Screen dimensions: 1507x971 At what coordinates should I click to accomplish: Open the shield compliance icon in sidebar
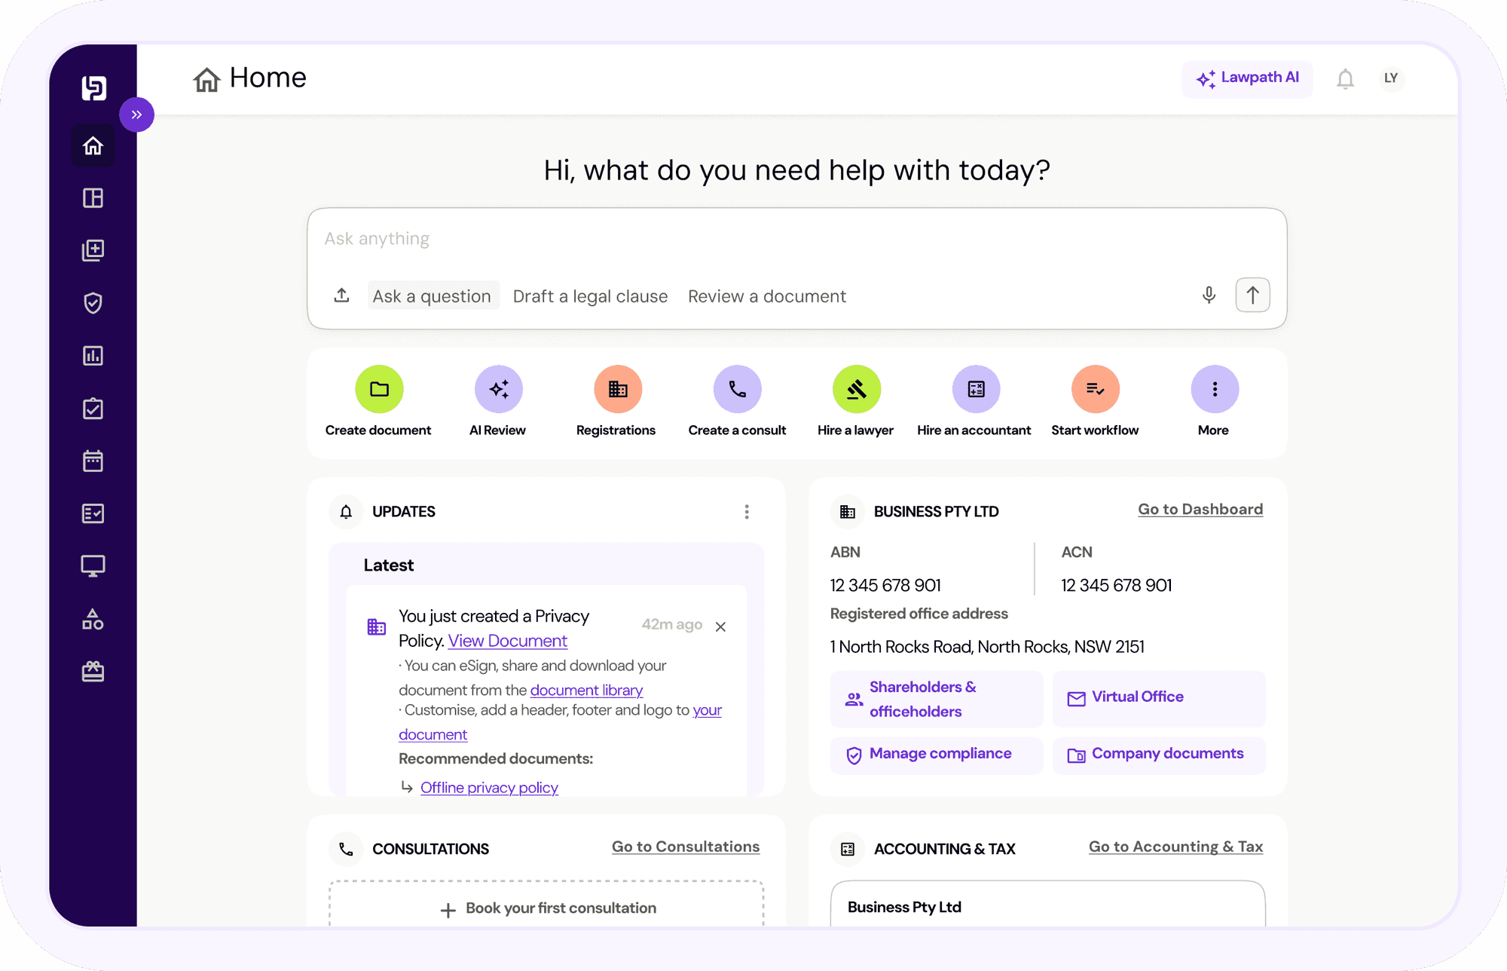point(93,303)
